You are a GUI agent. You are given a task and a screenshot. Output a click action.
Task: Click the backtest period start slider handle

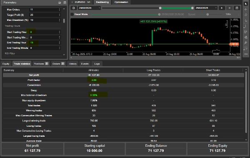pos(160,8)
